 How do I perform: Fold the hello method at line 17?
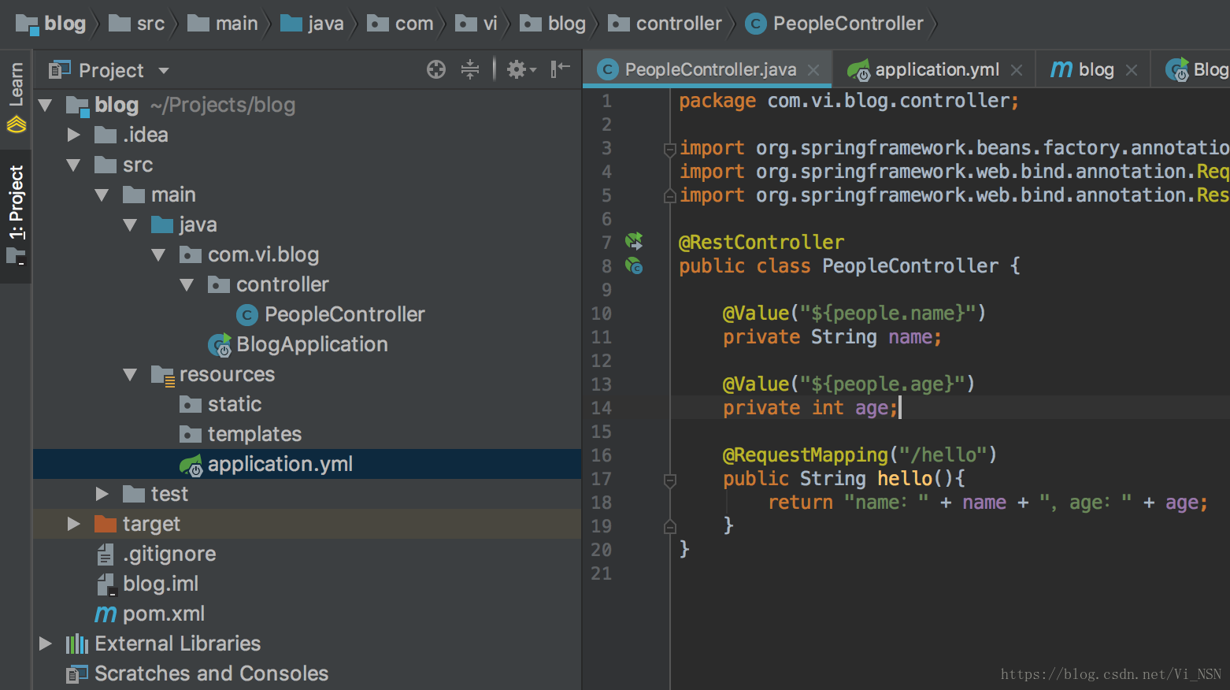pyautogui.click(x=669, y=479)
